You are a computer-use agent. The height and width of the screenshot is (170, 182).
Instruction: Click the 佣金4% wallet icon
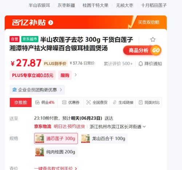[37, 103]
